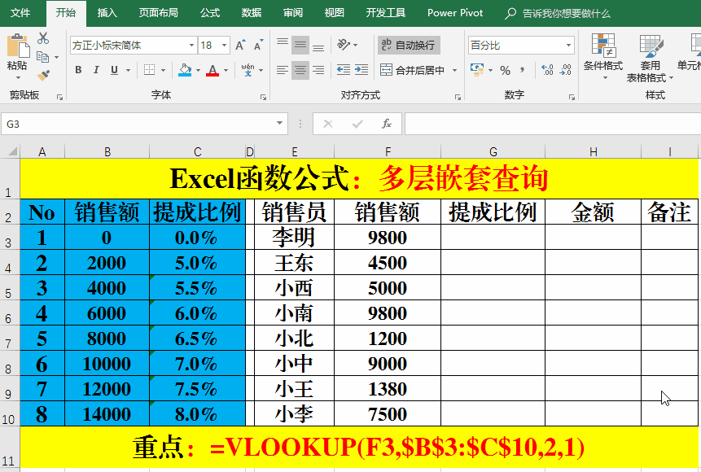Apply red font color
The height and width of the screenshot is (472, 701).
coord(212,70)
